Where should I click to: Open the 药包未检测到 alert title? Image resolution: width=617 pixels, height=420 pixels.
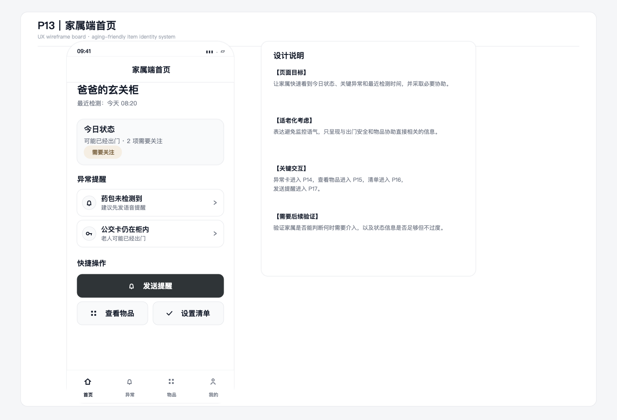(x=122, y=198)
